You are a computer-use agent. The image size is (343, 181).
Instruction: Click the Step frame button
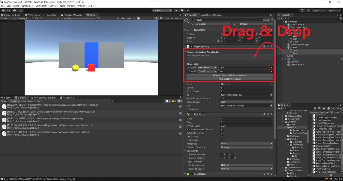(188, 10)
